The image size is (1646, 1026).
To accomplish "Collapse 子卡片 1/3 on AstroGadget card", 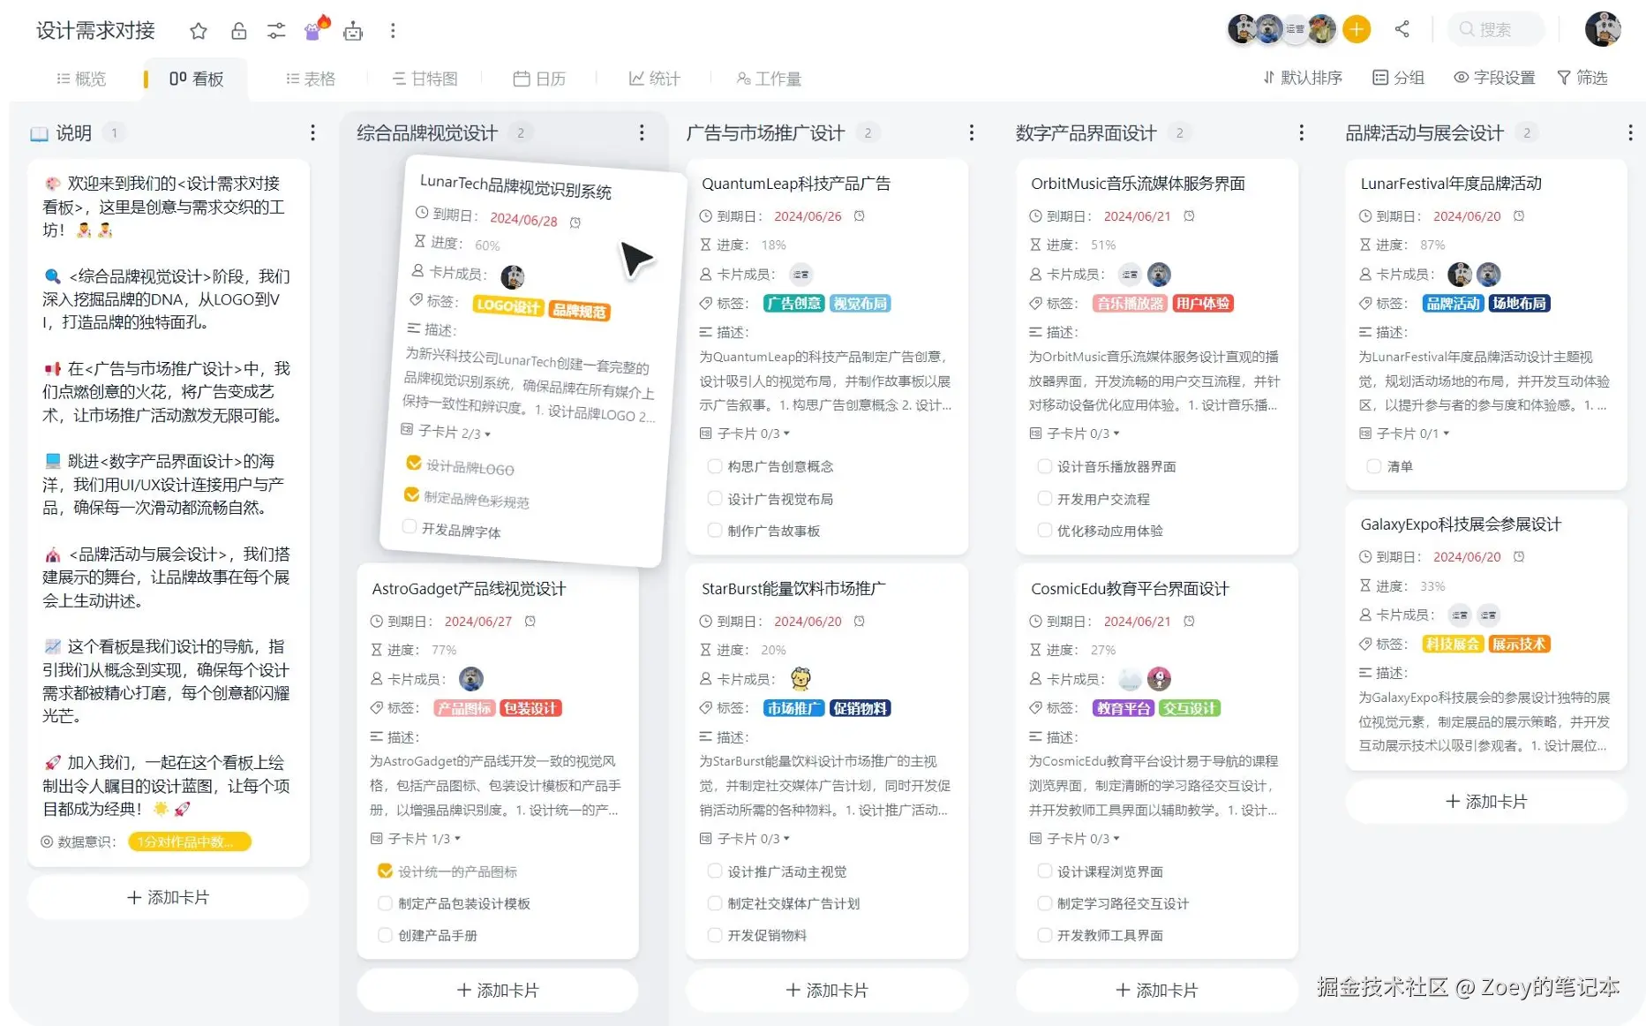I will (x=415, y=839).
